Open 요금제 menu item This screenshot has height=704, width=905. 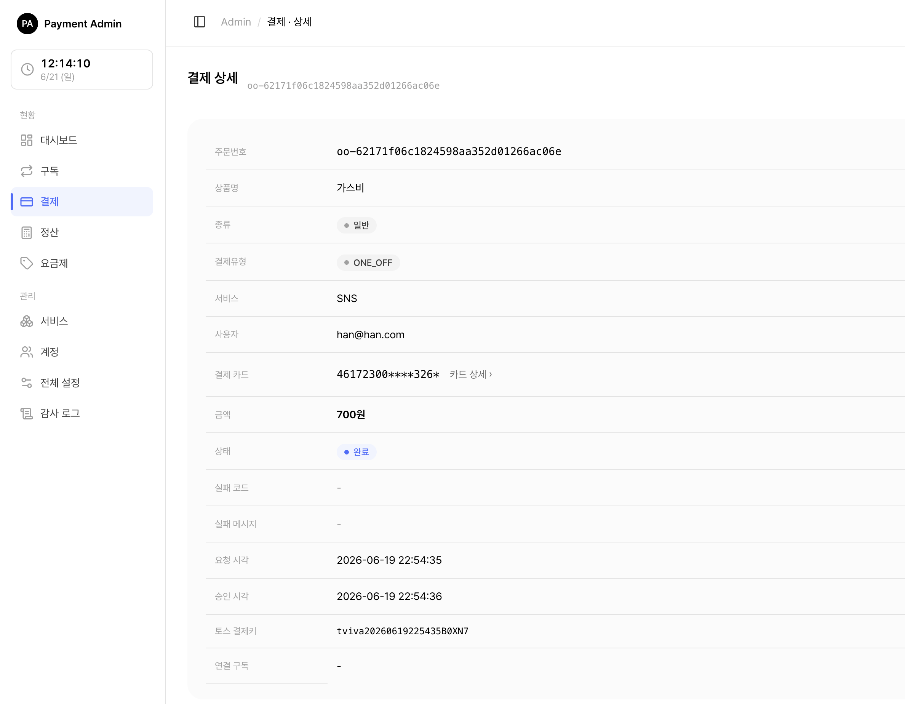82,263
